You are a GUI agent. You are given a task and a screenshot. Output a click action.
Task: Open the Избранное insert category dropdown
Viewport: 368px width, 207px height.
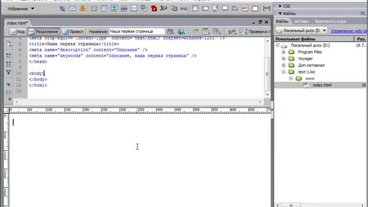21,9
